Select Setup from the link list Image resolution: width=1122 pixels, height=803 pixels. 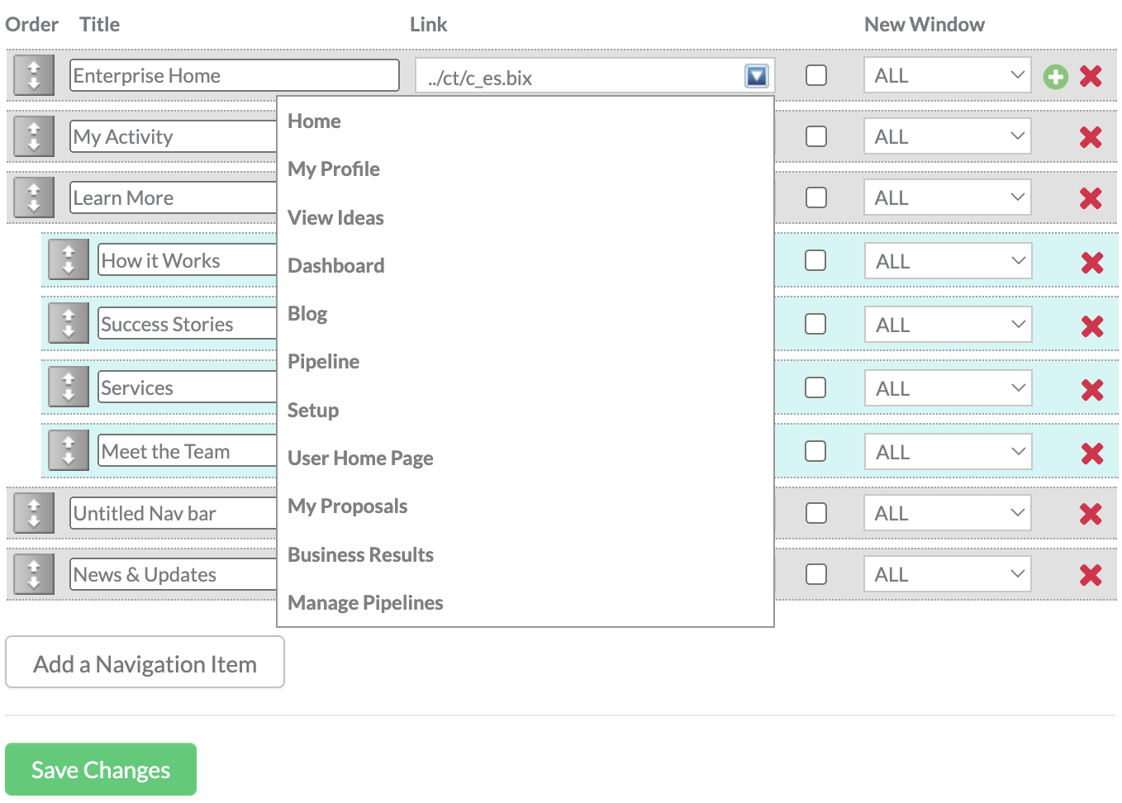click(313, 411)
